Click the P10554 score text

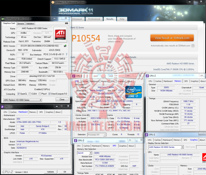tap(86, 38)
